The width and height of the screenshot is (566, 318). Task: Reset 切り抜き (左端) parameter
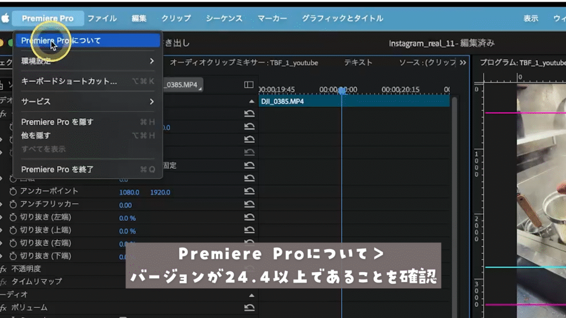coord(249,217)
